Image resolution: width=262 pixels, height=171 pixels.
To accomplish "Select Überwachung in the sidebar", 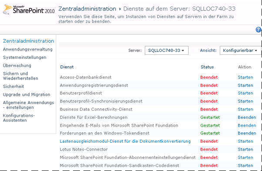I will [x=17, y=65].
